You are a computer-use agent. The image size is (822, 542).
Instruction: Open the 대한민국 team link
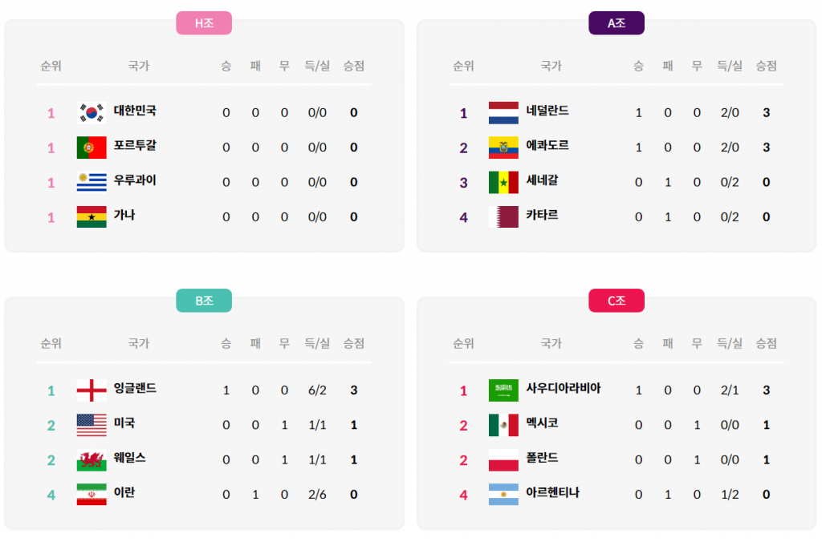tap(135, 111)
